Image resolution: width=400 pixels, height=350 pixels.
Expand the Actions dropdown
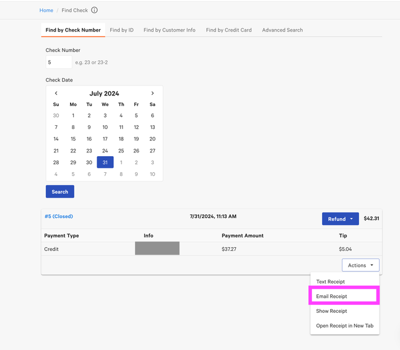tap(360, 265)
